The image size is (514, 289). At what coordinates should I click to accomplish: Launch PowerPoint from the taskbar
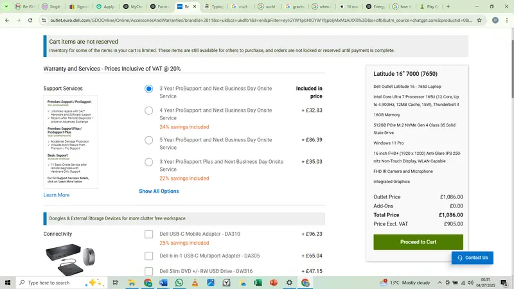coord(274,283)
